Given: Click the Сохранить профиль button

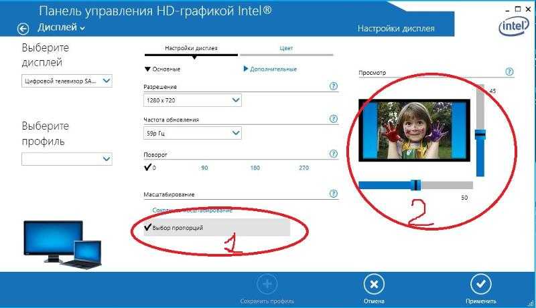Looking at the screenshot, I should [x=267, y=290].
